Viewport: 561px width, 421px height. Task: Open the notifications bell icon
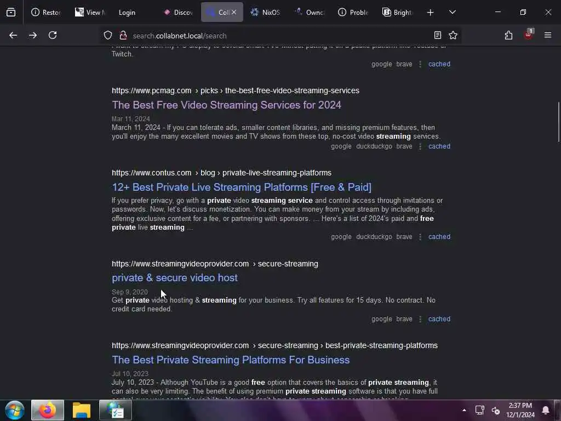(x=545, y=410)
